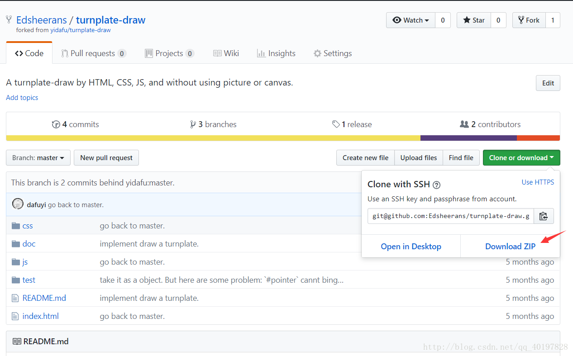573x356 pixels.
Task: Click the purple language bar segment
Action: (x=468, y=138)
